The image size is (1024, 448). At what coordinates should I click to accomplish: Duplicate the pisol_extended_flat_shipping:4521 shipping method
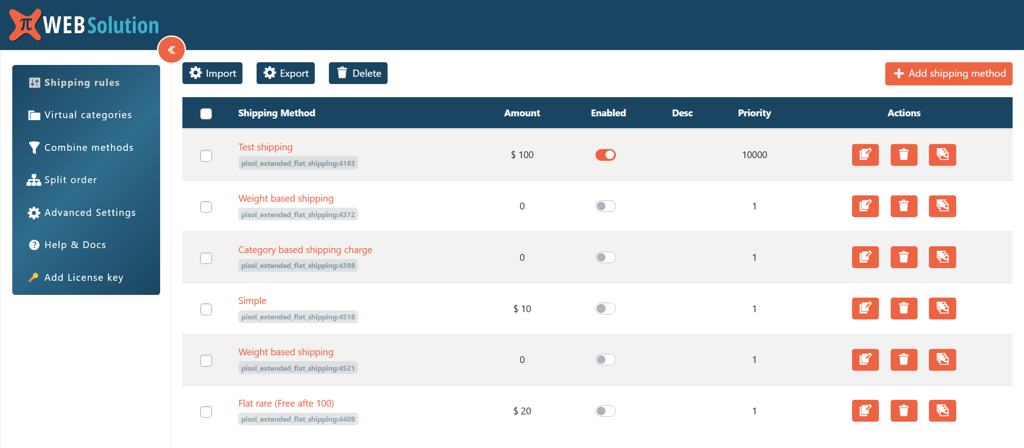(942, 360)
